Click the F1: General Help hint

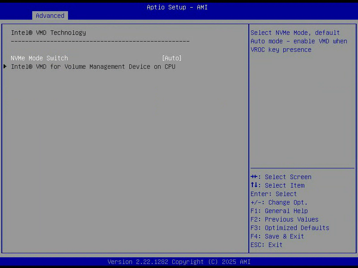[x=279, y=211]
